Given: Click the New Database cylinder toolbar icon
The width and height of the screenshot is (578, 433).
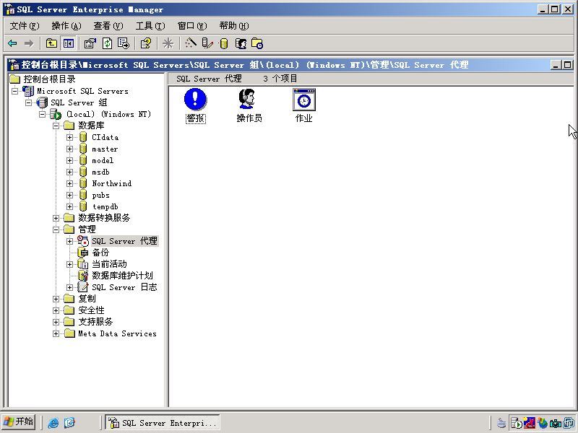Looking at the screenshot, I should click(224, 43).
